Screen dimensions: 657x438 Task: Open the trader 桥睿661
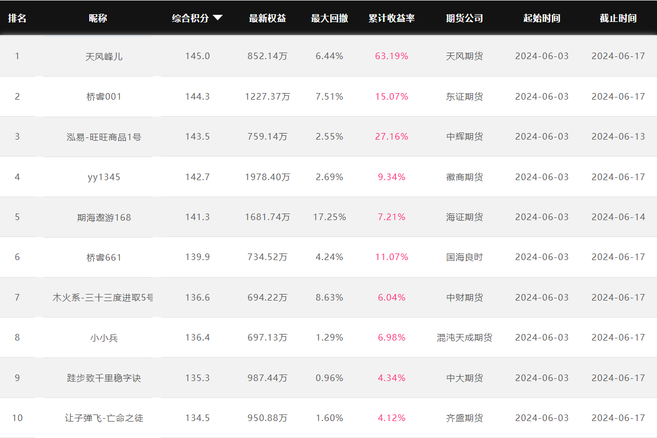104,257
